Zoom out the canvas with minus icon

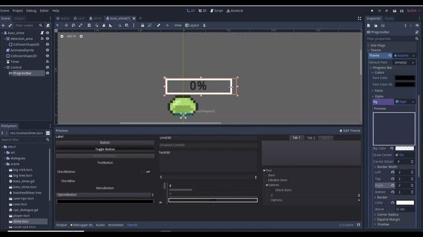[62, 36]
